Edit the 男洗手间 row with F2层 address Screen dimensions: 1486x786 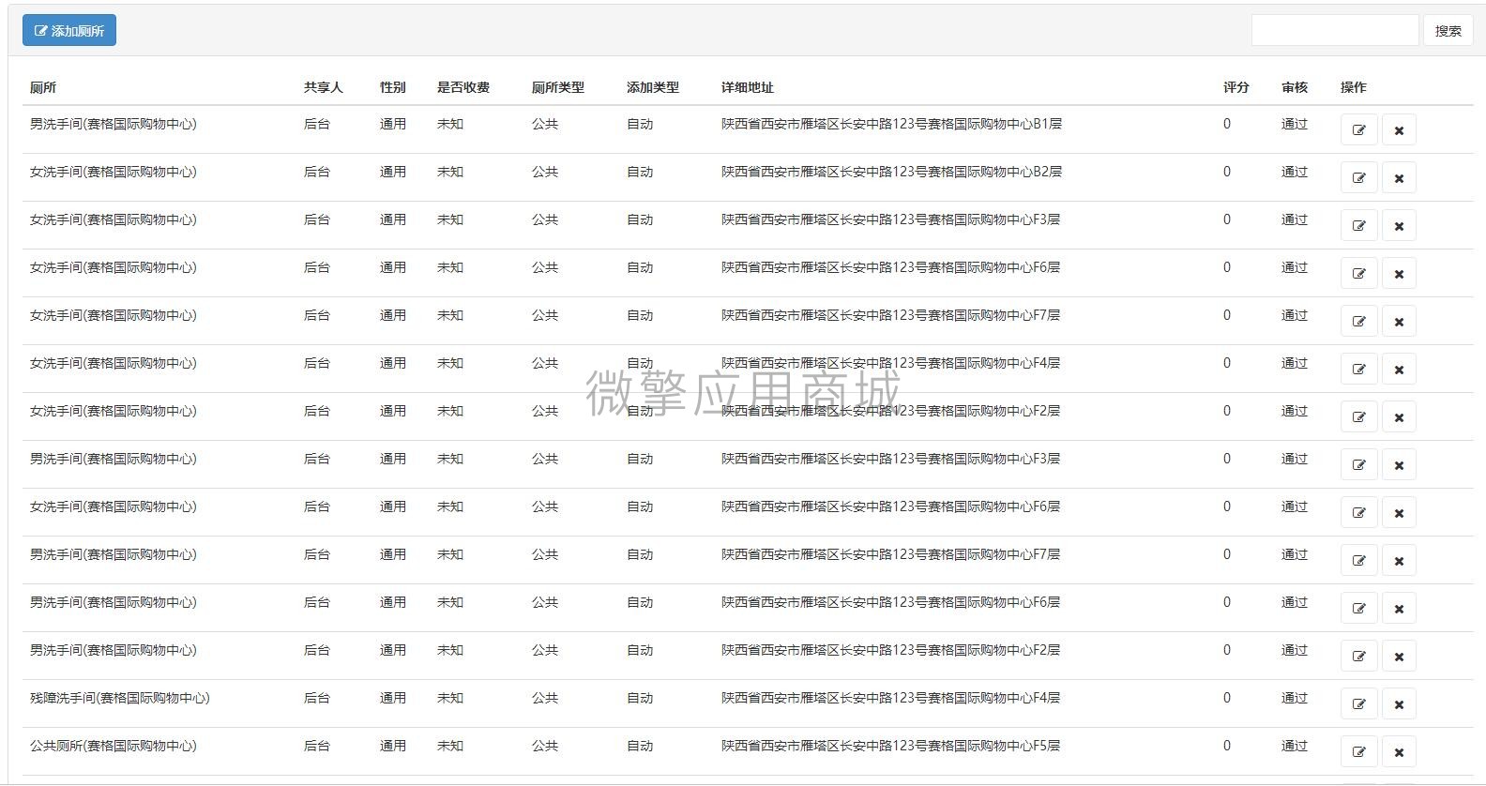[1358, 657]
